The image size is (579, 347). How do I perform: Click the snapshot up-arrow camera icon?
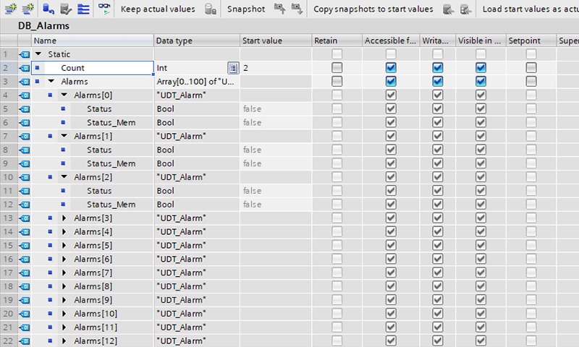[279, 9]
